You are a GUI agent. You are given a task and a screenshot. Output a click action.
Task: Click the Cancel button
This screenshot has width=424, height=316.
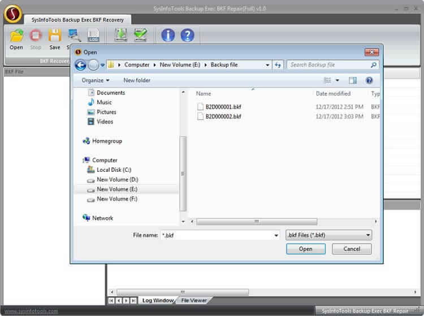pos(352,249)
